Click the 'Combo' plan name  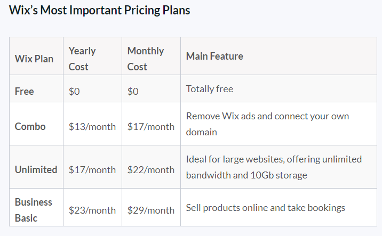pos(30,126)
